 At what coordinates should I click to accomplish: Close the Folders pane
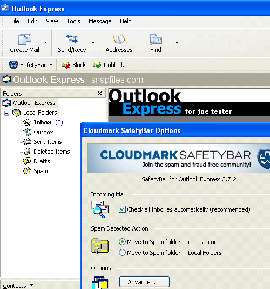[x=100, y=94]
